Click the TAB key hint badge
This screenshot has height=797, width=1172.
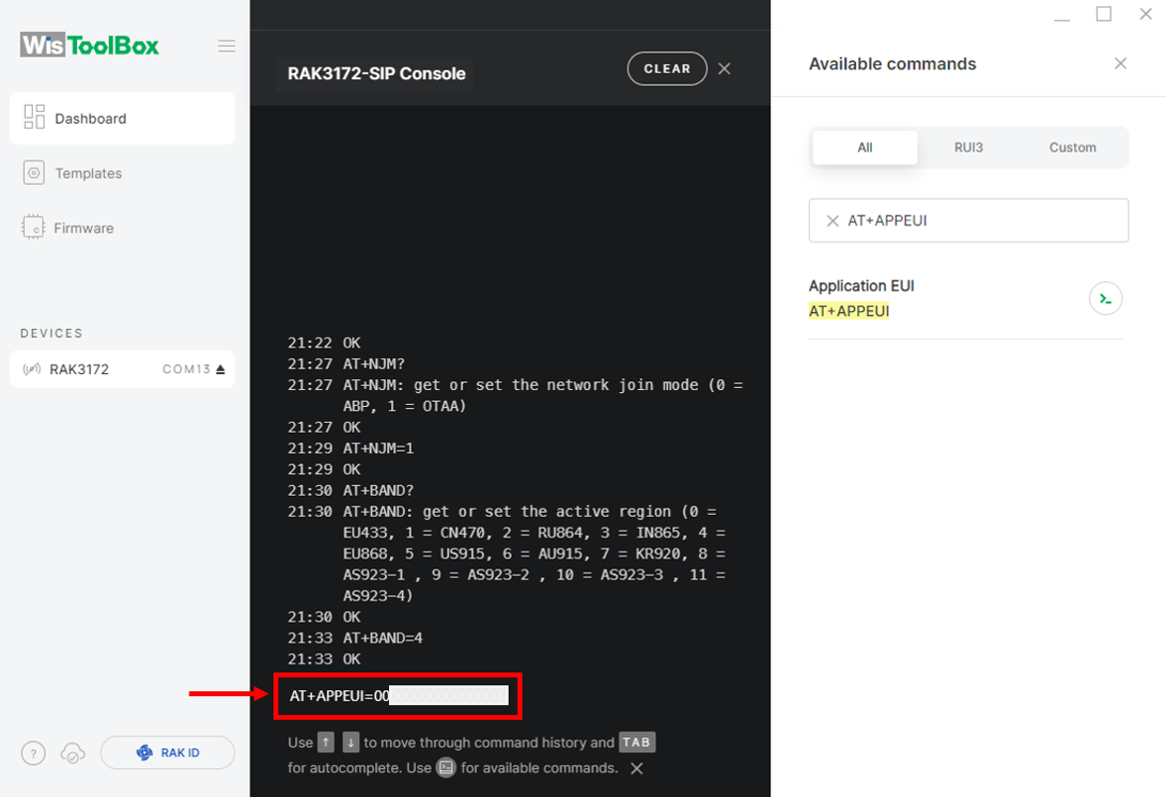pyautogui.click(x=636, y=743)
